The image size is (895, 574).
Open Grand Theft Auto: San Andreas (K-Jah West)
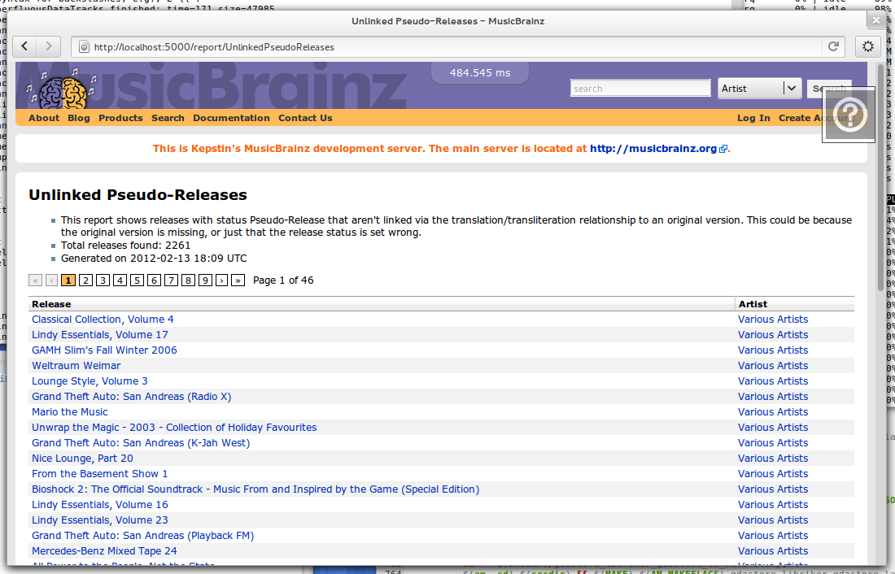pyautogui.click(x=141, y=443)
